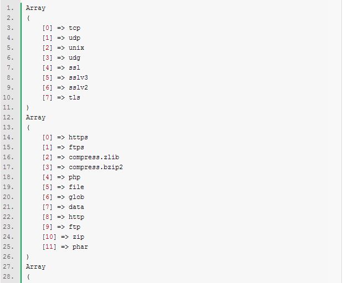The height and width of the screenshot is (283, 343).
Task: Select the 'ftps' value on line 15
Action: pyautogui.click(x=76, y=147)
